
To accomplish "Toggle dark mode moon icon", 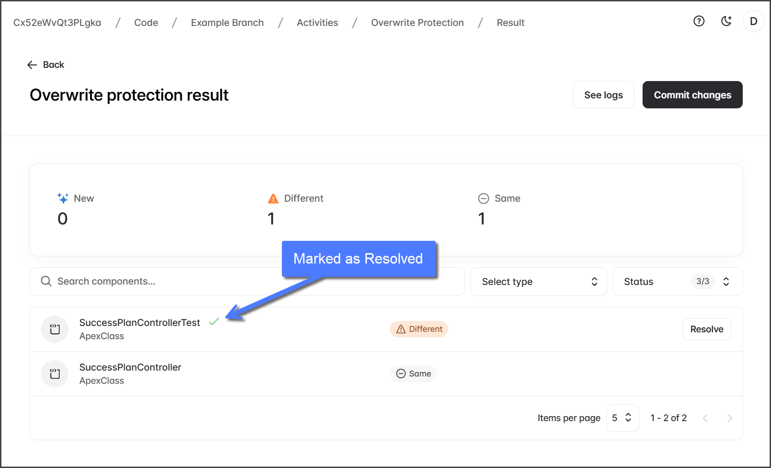I will [x=726, y=21].
